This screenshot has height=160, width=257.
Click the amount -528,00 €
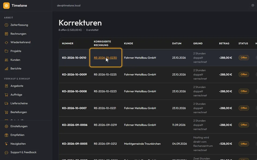tap(225, 144)
